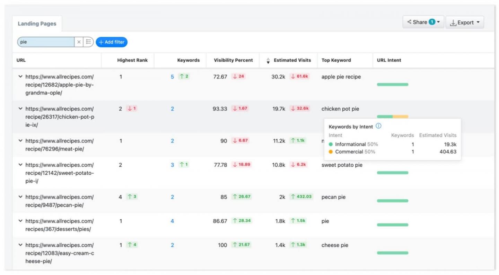The width and height of the screenshot is (499, 275).
Task: Click the rank change badge for cheese pie
Action: [x=132, y=245]
